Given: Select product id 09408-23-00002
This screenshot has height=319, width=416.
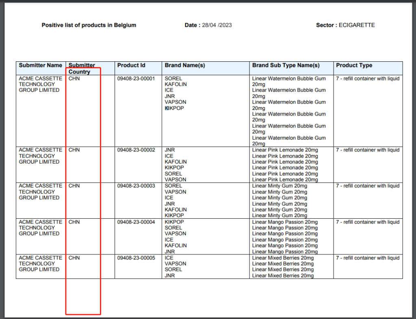Looking at the screenshot, I should click(x=136, y=150).
